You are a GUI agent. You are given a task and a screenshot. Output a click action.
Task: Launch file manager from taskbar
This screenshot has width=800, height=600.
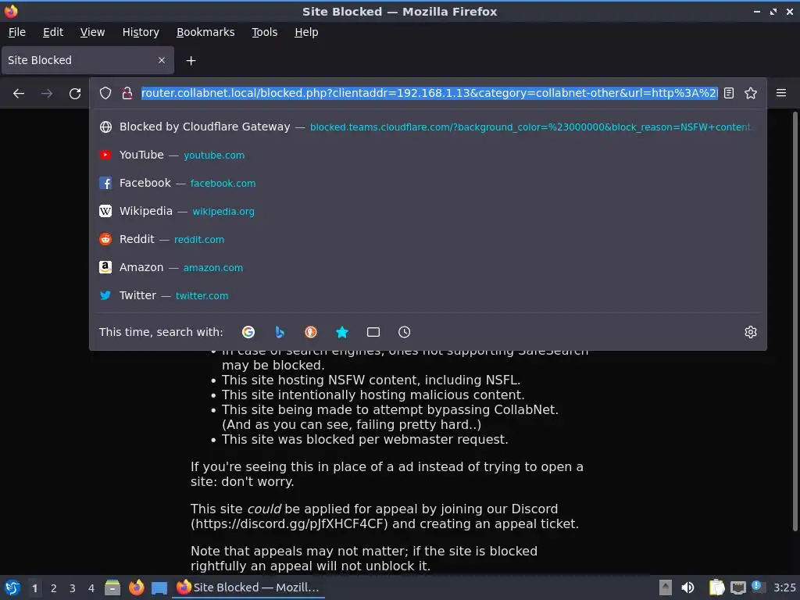coord(112,587)
